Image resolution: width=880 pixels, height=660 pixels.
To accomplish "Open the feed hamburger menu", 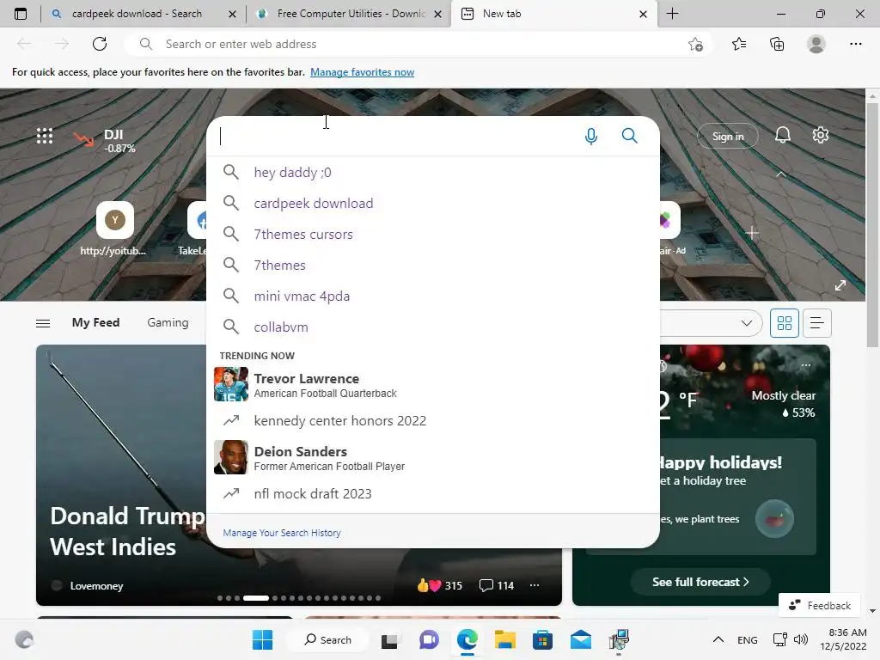I will [x=43, y=323].
